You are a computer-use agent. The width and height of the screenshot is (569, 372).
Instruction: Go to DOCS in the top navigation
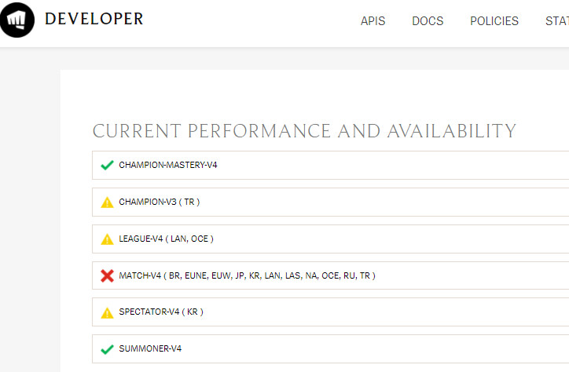(428, 21)
